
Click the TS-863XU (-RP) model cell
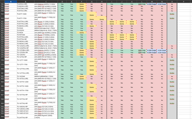(x=26, y=6)
